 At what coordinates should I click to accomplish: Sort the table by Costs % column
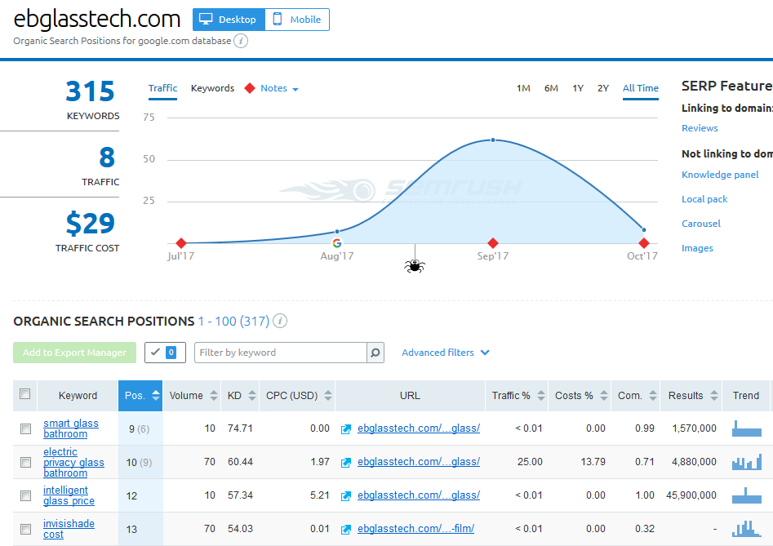[580, 396]
